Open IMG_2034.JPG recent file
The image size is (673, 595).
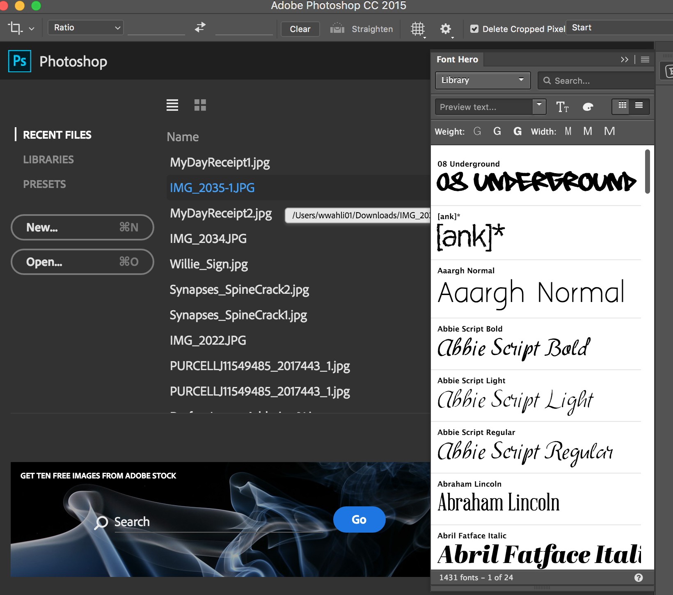tap(208, 239)
